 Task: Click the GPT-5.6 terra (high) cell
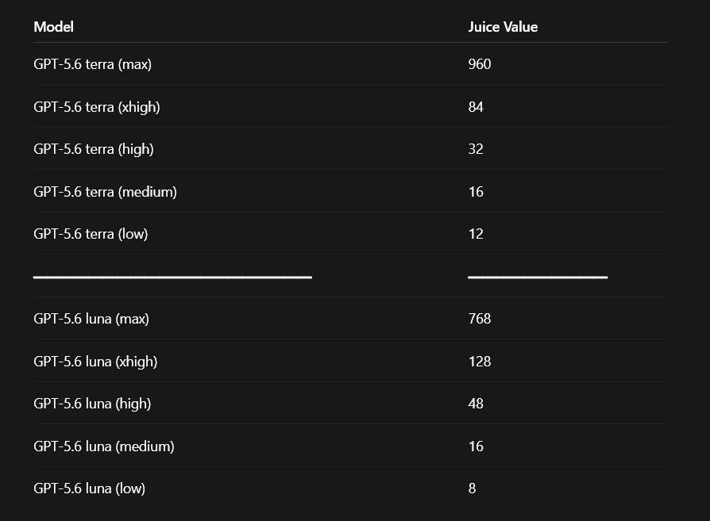click(x=94, y=149)
